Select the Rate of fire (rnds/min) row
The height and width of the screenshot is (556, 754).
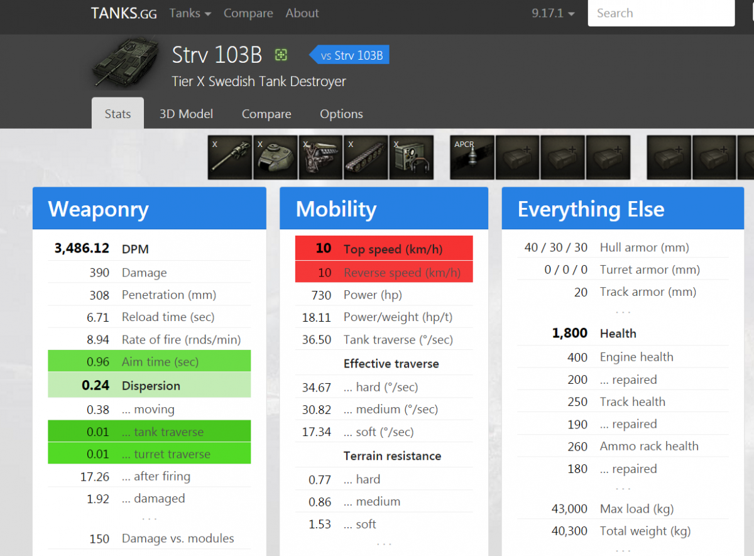pyautogui.click(x=150, y=340)
